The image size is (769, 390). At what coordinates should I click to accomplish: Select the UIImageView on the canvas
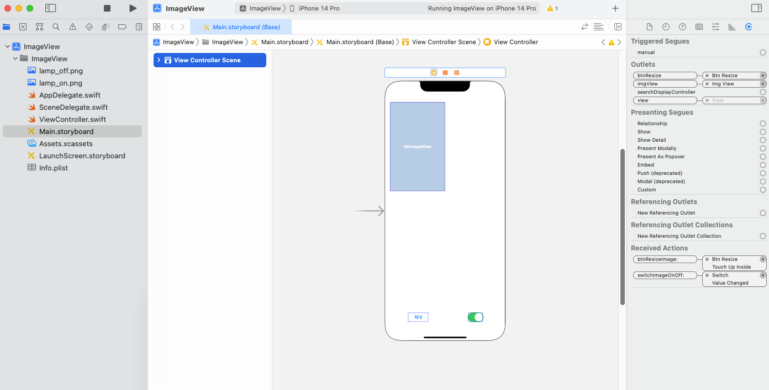pyautogui.click(x=417, y=146)
